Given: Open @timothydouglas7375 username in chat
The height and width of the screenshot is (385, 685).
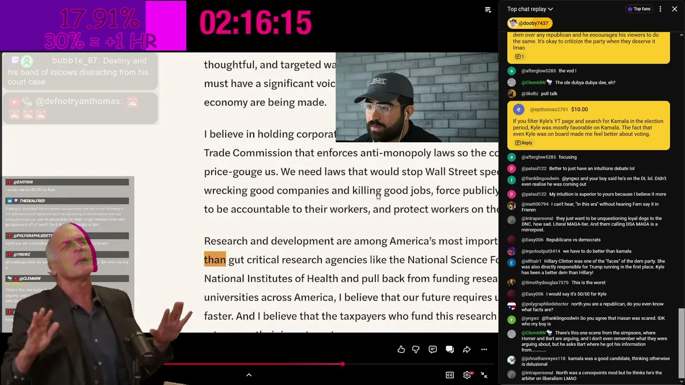Looking at the screenshot, I should 545,283.
